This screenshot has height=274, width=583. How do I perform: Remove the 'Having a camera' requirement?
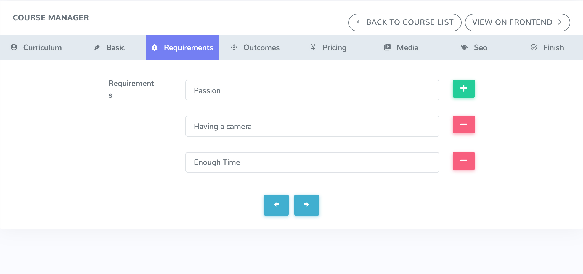(x=463, y=125)
